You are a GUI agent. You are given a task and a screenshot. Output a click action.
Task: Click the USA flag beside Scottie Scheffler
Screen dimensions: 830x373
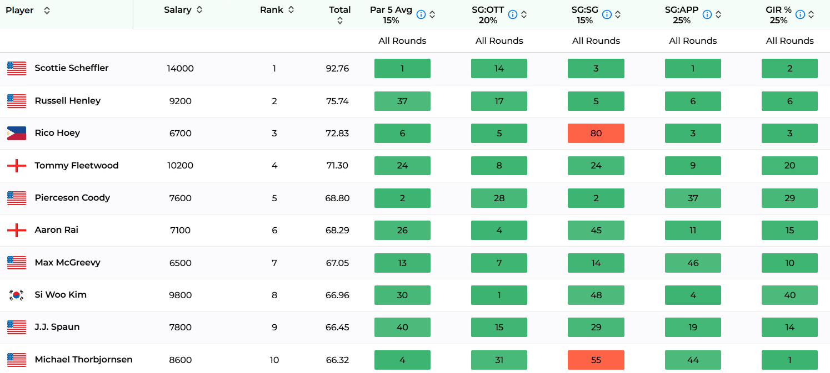(x=17, y=69)
